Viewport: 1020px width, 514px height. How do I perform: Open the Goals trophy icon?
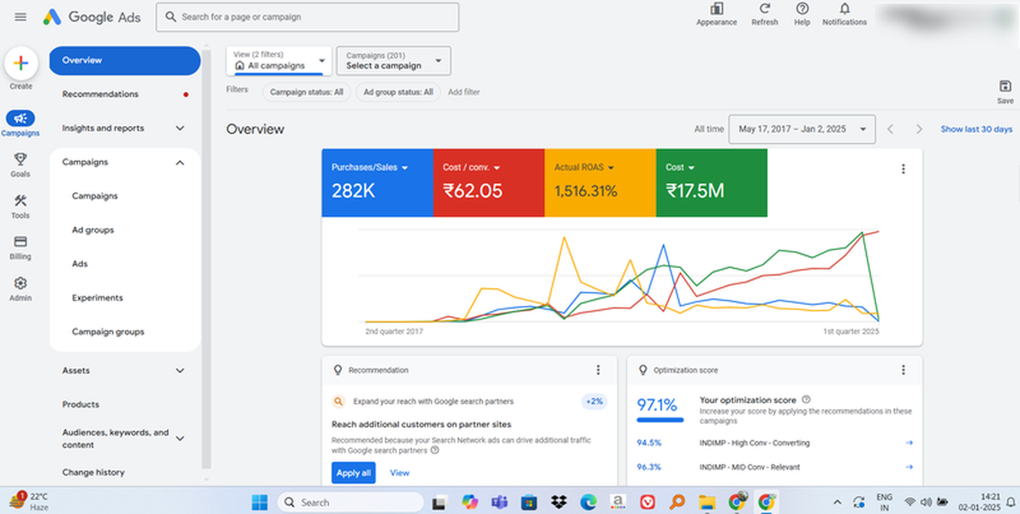[x=21, y=159]
